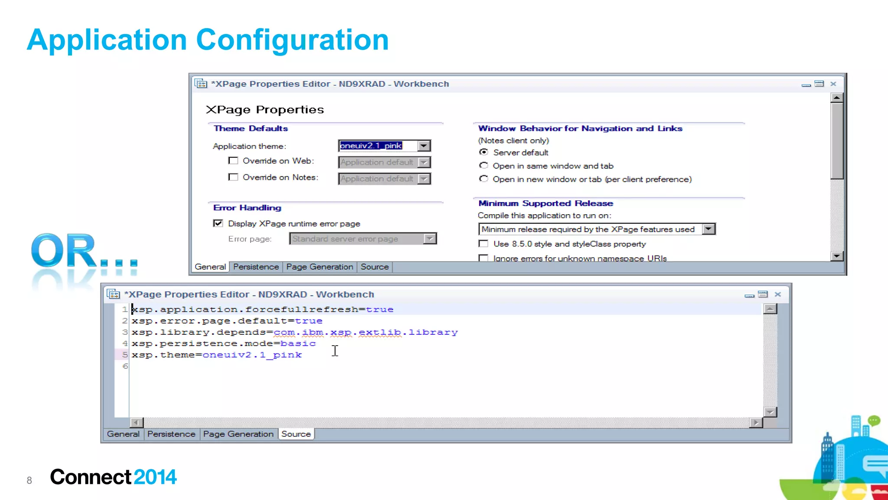Click XPage editor icon in upper window title
The image size is (888, 500).
201,83
